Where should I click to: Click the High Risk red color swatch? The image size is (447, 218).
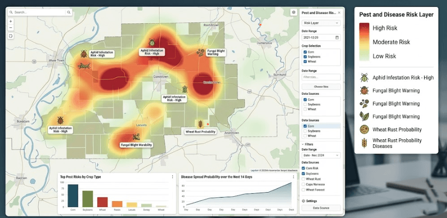(364, 28)
